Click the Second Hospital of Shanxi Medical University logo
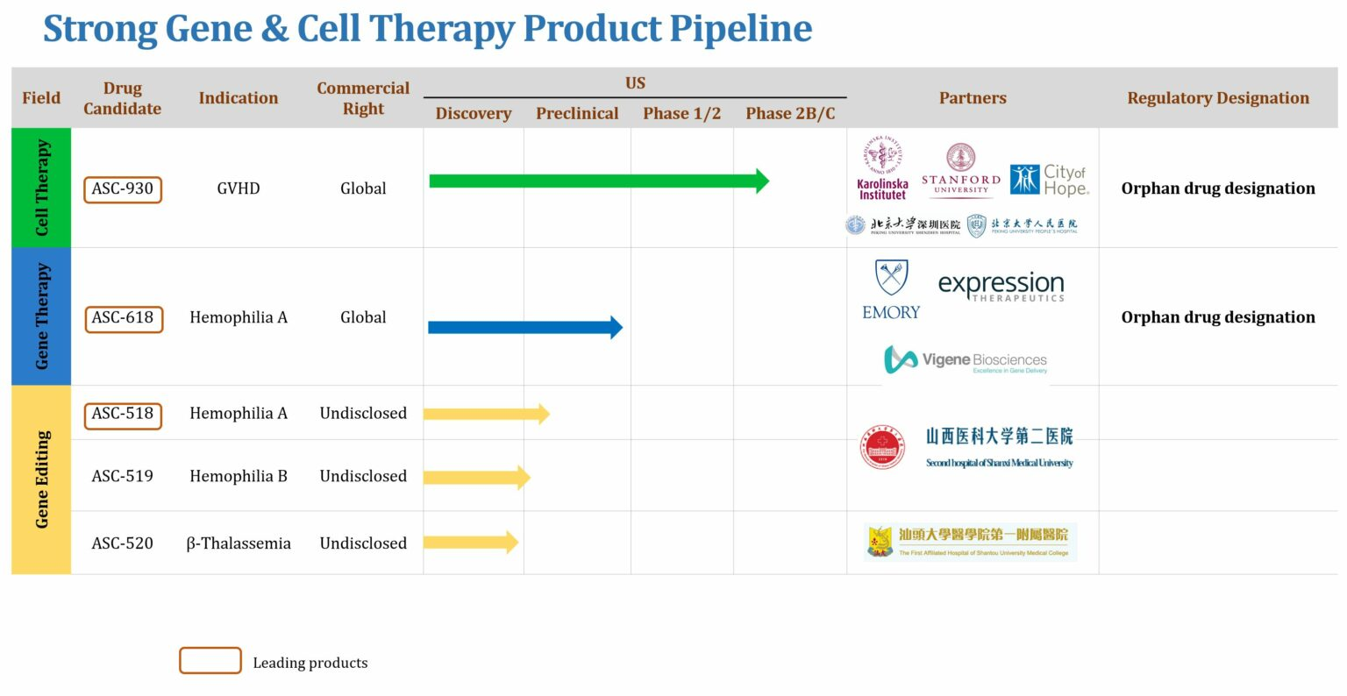Image resolution: width=1347 pixels, height=696 pixels. (966, 448)
